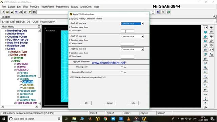The width and height of the screenshot is (217, 122).
Task: Expand the Turbulence tree node
Action: tap(18, 94)
